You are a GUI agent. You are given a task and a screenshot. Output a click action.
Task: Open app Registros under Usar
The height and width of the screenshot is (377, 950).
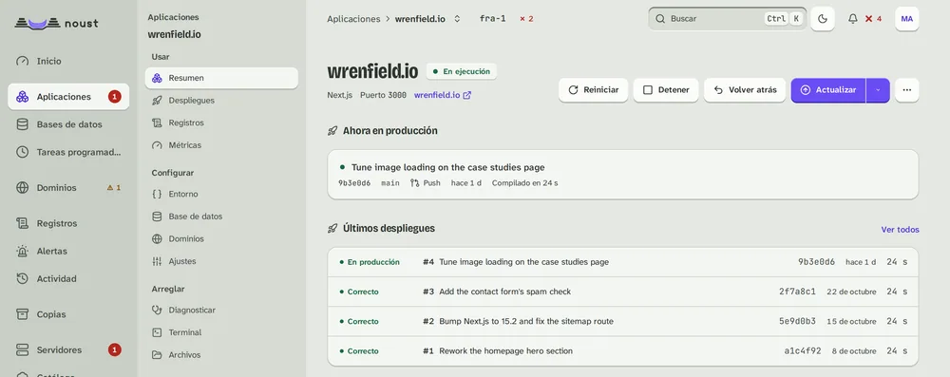coord(221,123)
